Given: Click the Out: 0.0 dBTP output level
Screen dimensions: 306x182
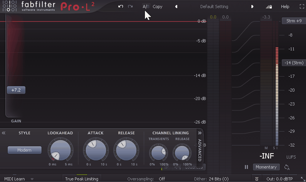Looking at the screenshot, I should (279, 179).
